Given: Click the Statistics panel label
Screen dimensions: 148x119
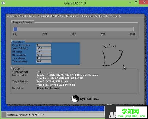Looking at the screenshot, I should (18, 42).
